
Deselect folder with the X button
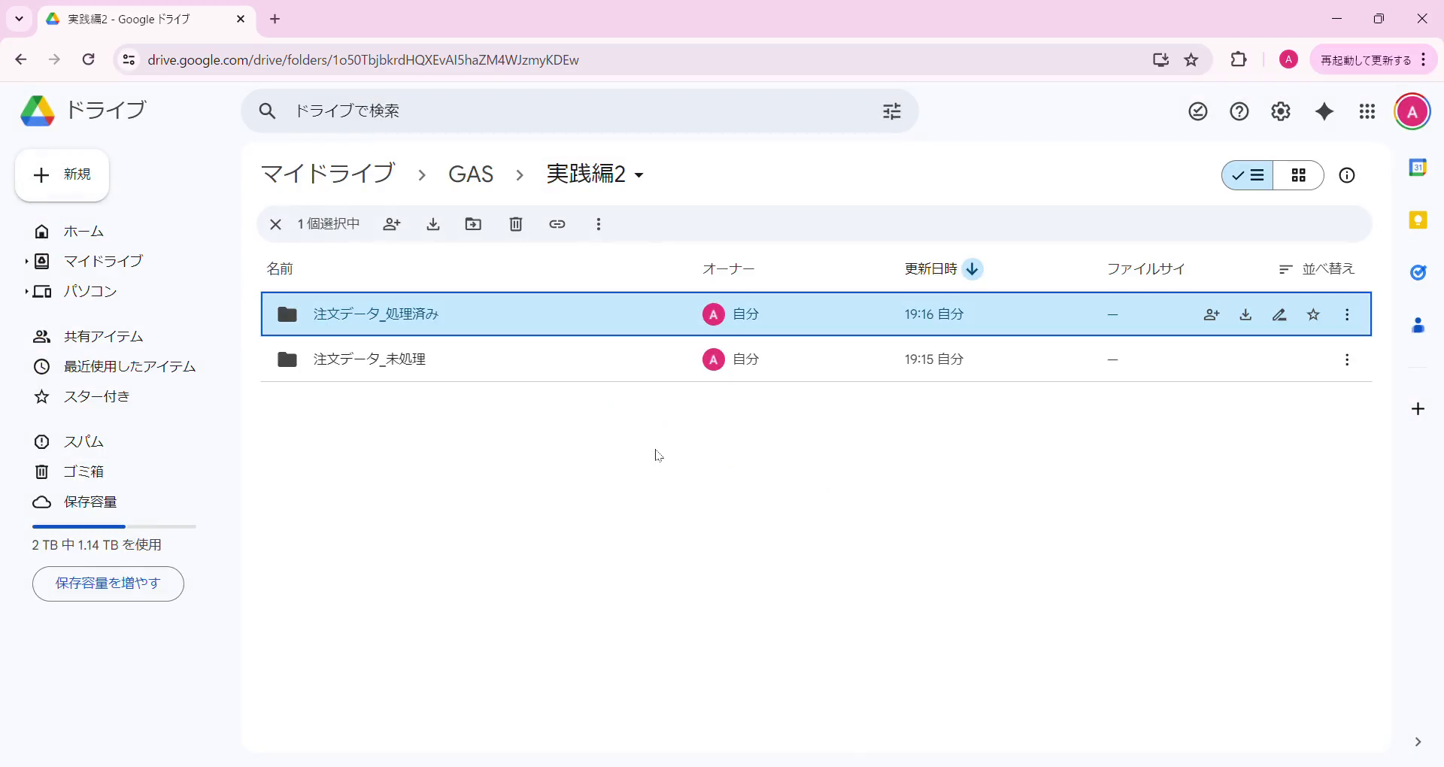[x=275, y=224]
